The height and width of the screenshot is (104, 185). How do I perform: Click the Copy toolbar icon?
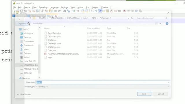pos(46,11)
